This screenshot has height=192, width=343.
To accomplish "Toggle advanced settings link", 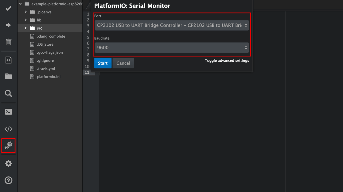I will click(227, 60).
